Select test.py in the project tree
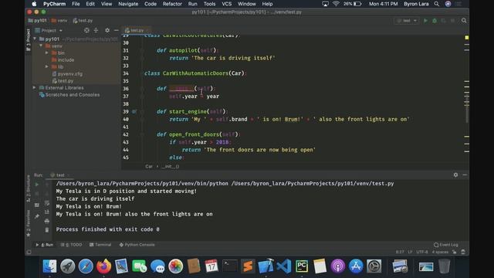The height and width of the screenshot is (278, 494). coord(63,81)
